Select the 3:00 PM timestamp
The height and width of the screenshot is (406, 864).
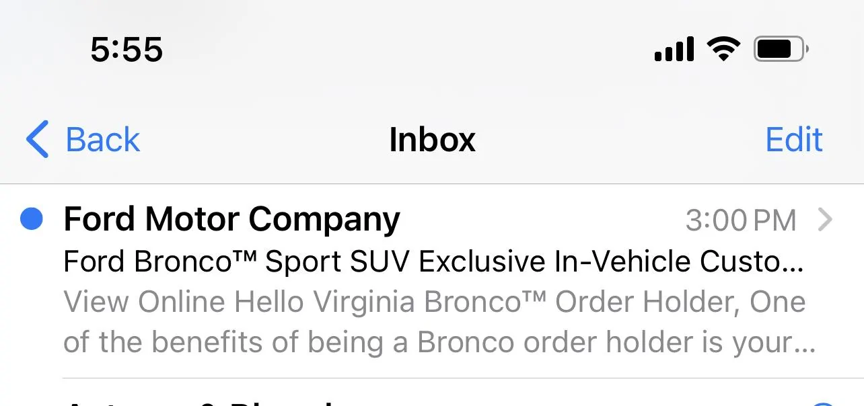tap(741, 220)
